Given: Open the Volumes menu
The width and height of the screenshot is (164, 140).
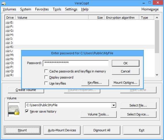Looking at the screenshot, I should (10, 9).
